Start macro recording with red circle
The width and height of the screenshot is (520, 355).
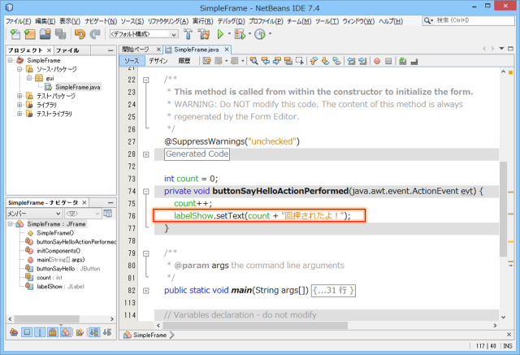tap(377, 61)
